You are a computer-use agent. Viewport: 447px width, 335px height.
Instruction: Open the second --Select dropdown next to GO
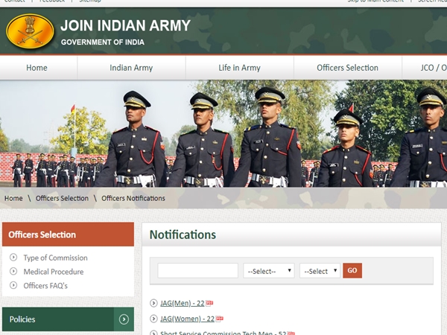coord(320,271)
